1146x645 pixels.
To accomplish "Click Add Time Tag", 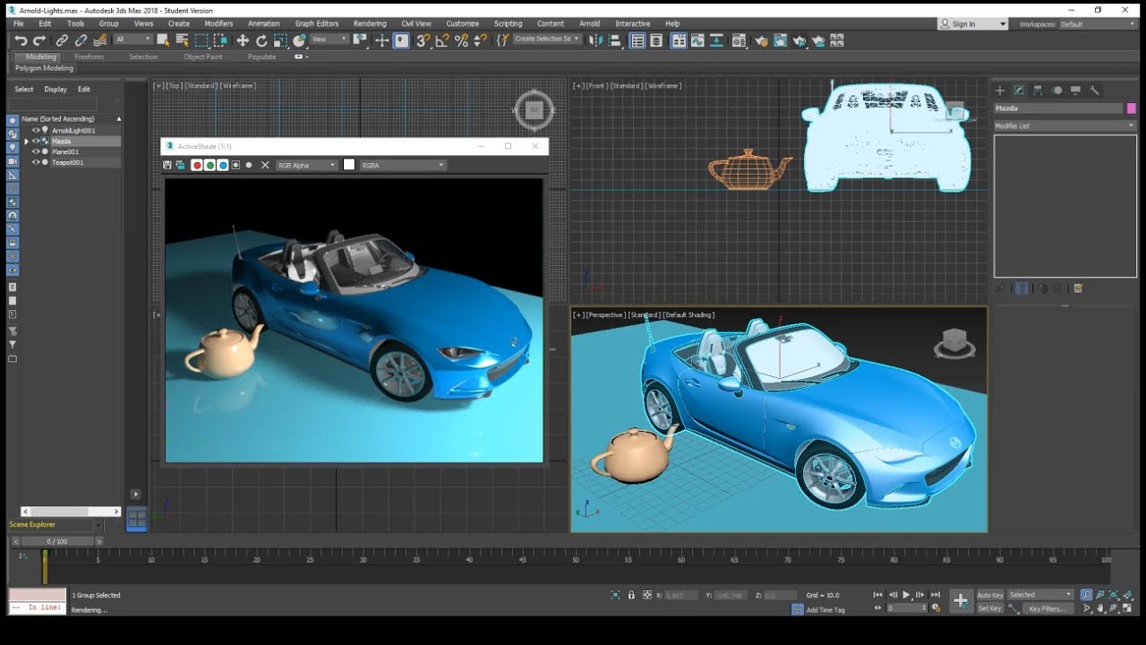I will (825, 610).
